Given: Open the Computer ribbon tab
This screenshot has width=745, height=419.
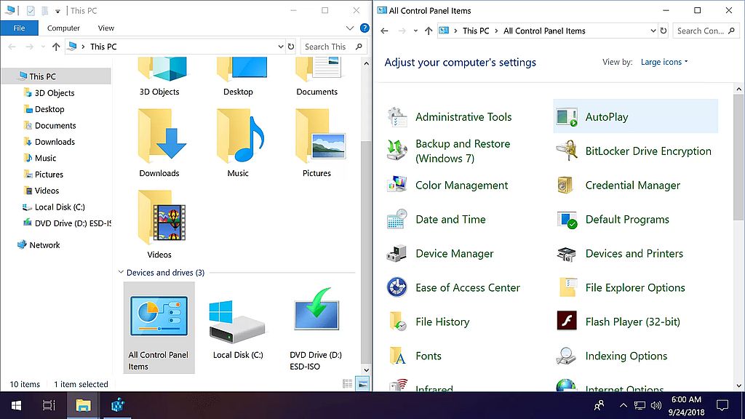Looking at the screenshot, I should pos(63,28).
